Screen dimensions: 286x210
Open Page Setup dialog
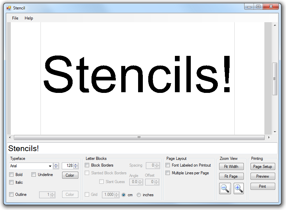(x=263, y=166)
